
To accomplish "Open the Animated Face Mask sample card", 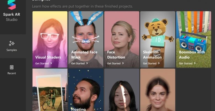I will point(86,39).
